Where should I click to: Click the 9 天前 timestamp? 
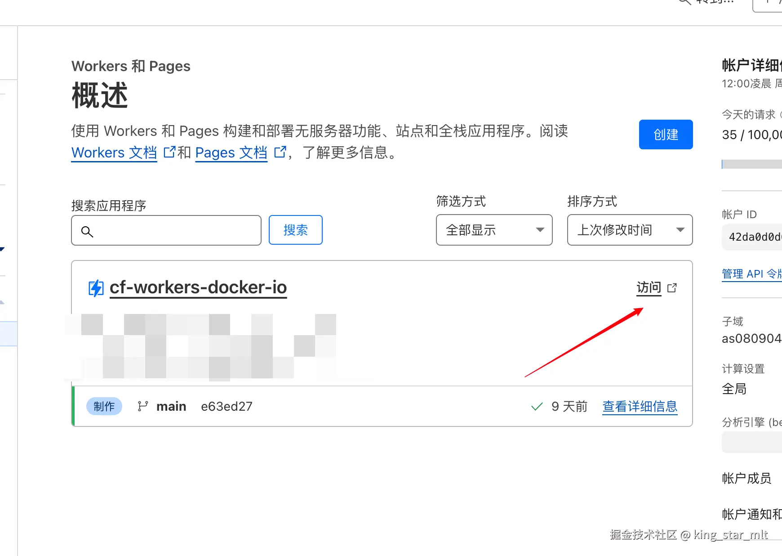[x=569, y=406]
